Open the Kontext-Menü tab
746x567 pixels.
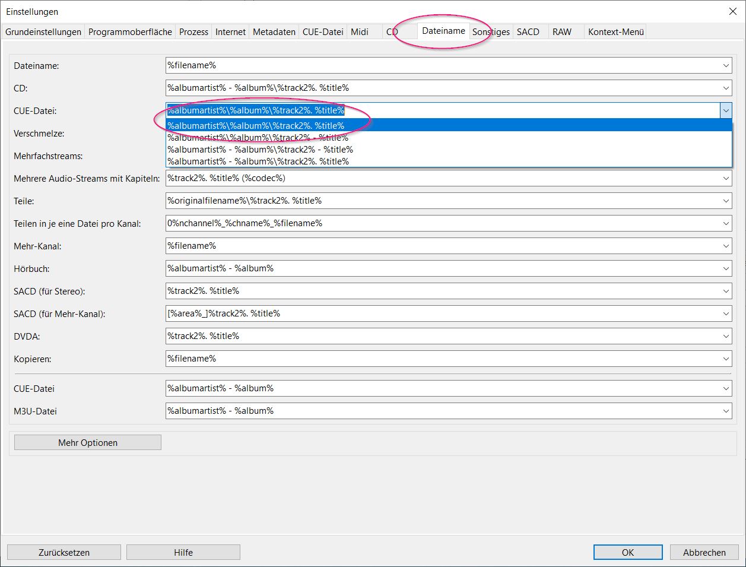point(615,32)
